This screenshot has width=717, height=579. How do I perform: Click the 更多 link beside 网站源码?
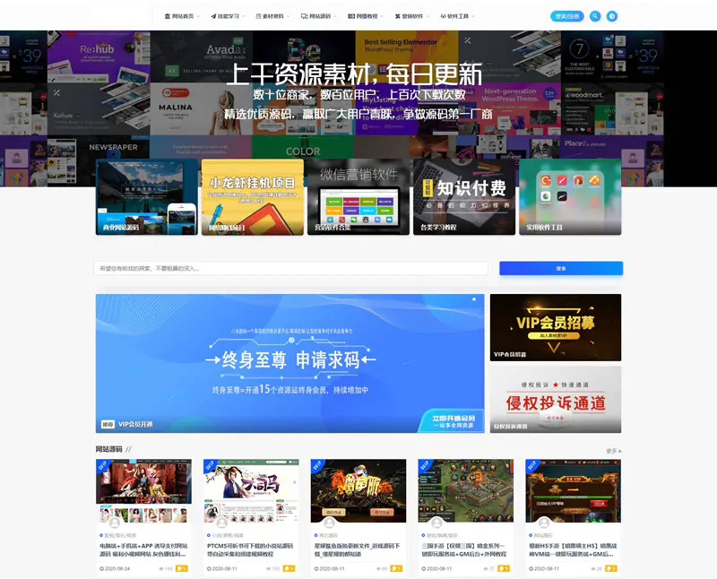(x=613, y=451)
